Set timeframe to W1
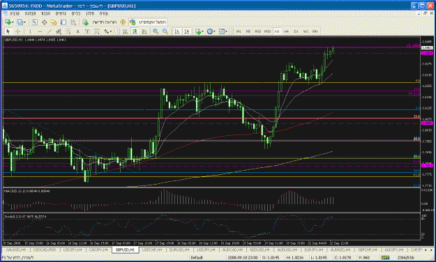 pyautogui.click(x=306, y=31)
